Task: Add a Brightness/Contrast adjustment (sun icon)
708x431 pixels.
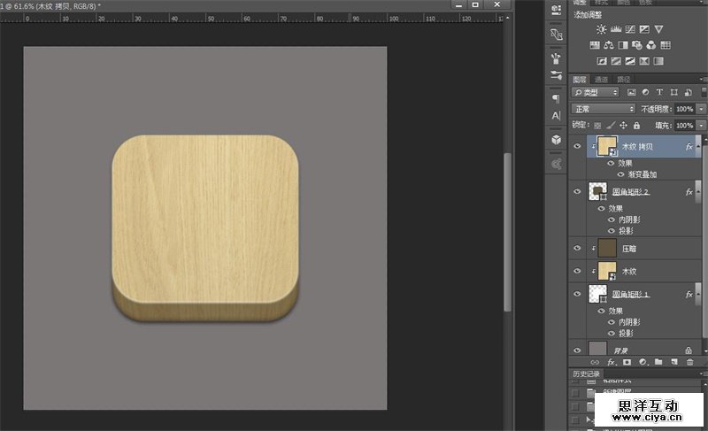Action: 602,29
